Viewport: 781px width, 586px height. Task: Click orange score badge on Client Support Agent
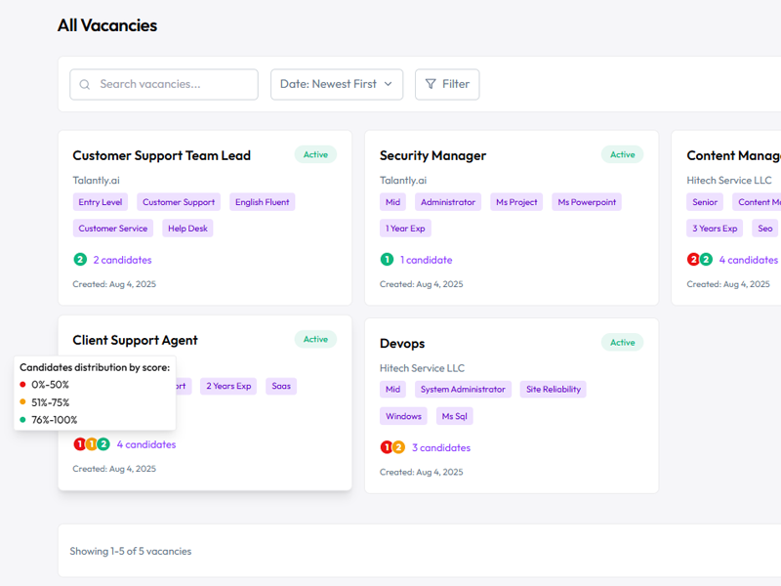coord(92,444)
